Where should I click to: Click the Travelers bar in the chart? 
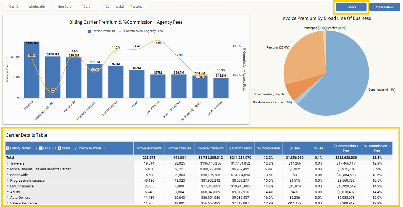pos(32,72)
